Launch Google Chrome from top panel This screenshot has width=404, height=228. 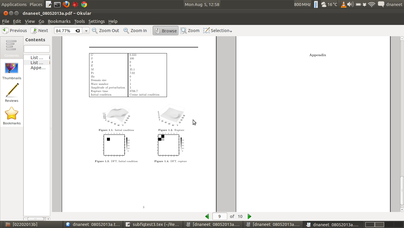(x=84, y=4)
